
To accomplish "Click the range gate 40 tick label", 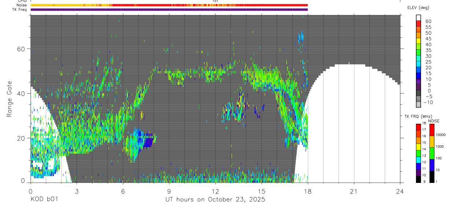I will (21, 93).
